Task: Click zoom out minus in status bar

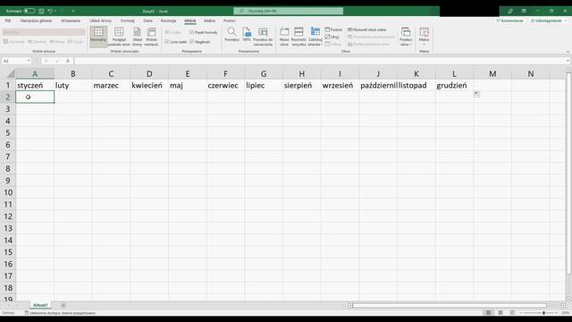Action: point(521,313)
